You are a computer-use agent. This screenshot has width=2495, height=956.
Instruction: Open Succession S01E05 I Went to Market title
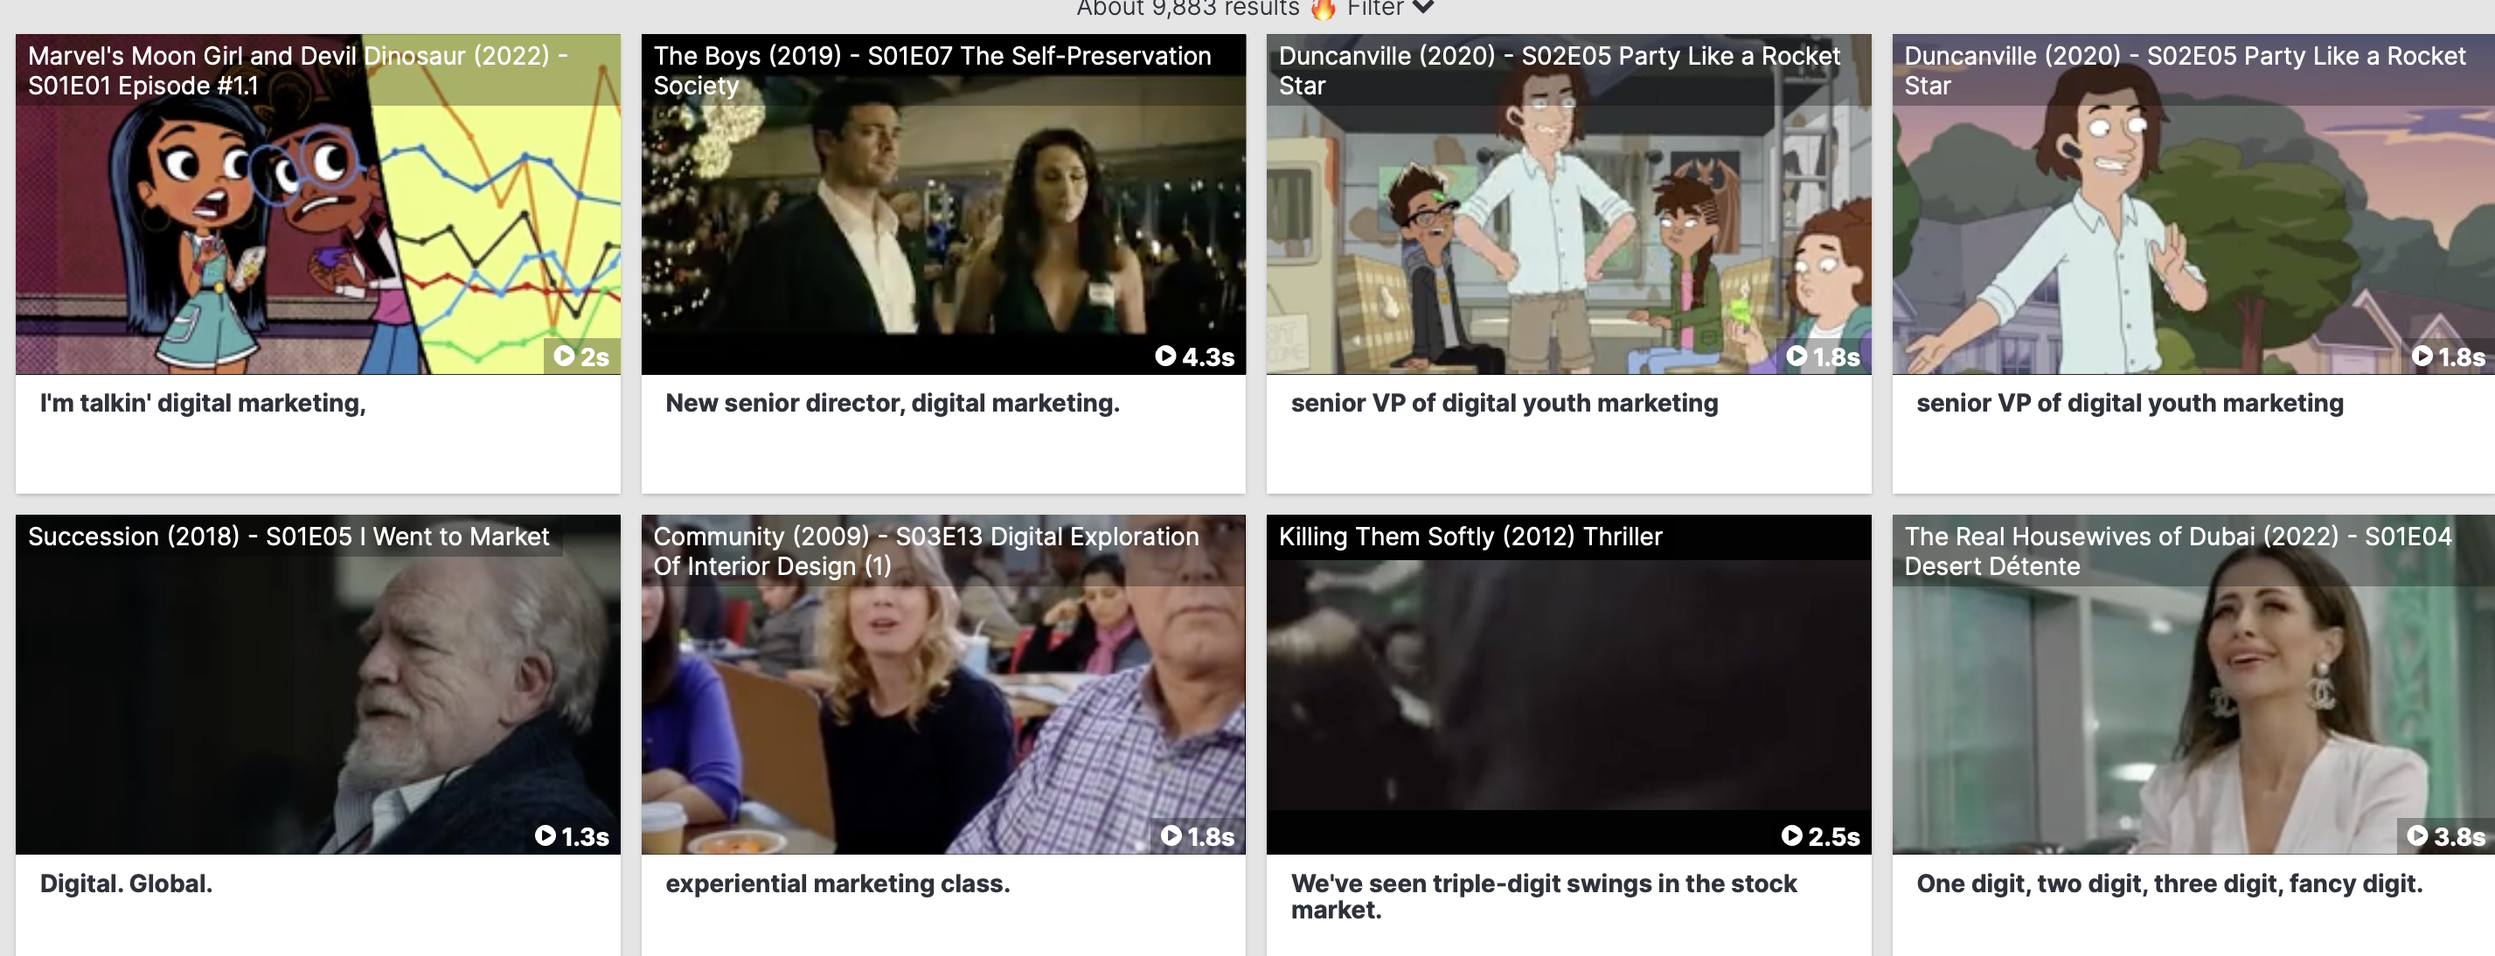pos(288,537)
